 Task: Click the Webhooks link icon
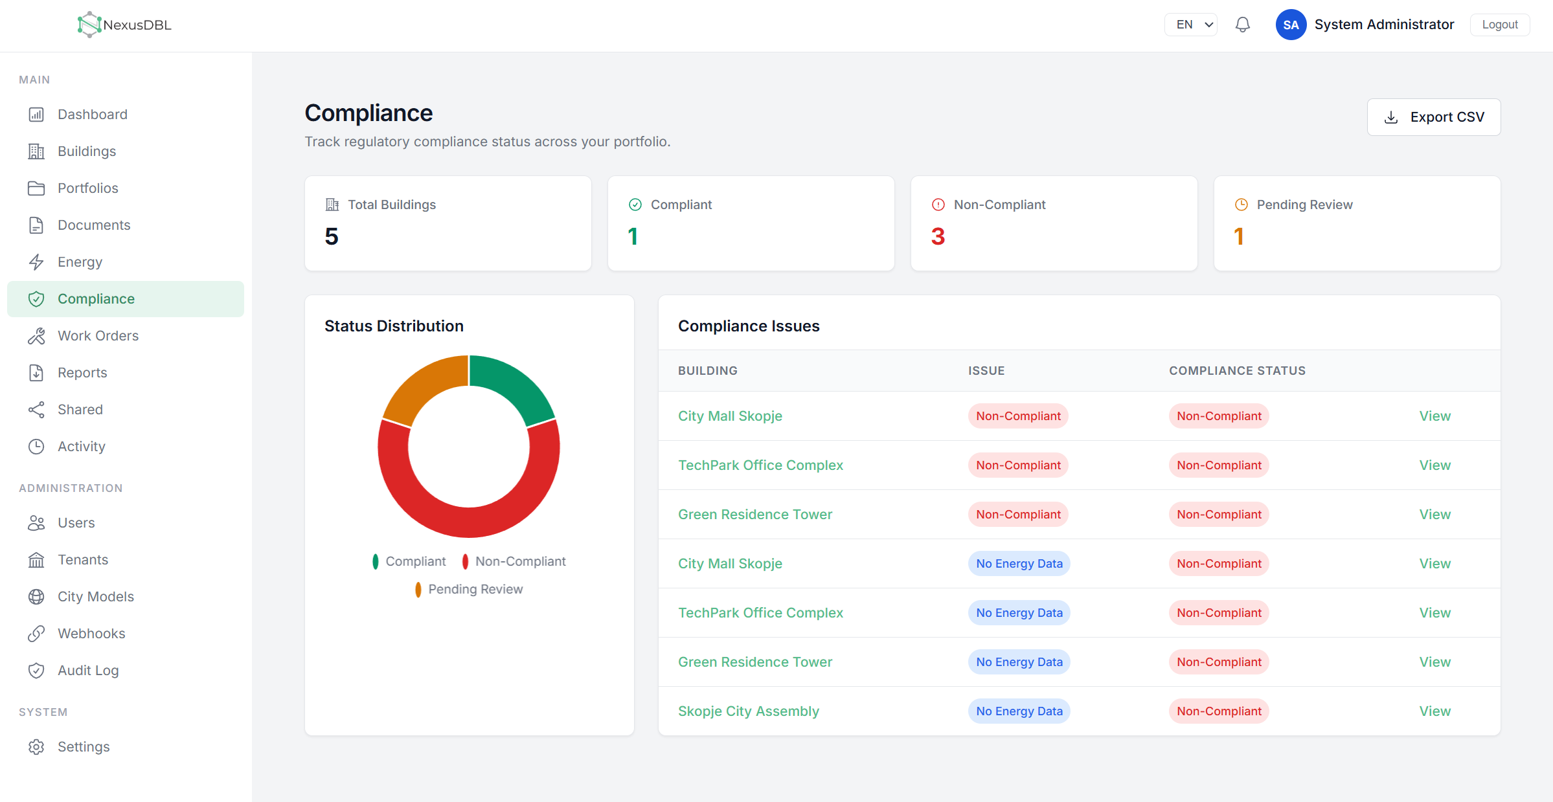[36, 634]
